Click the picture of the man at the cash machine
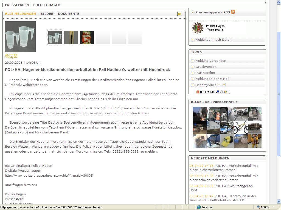 (200, 141)
